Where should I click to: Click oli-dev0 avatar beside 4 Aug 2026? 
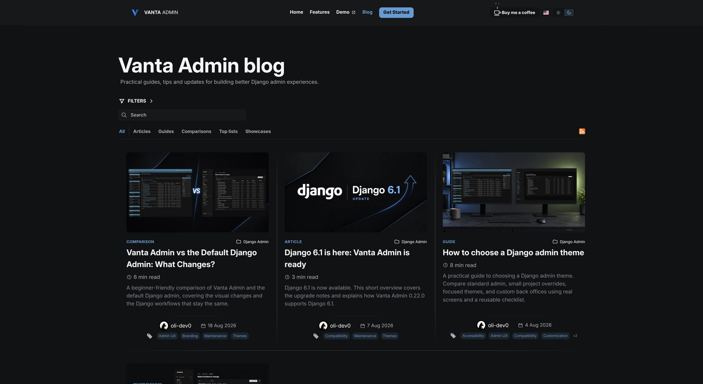pyautogui.click(x=481, y=325)
